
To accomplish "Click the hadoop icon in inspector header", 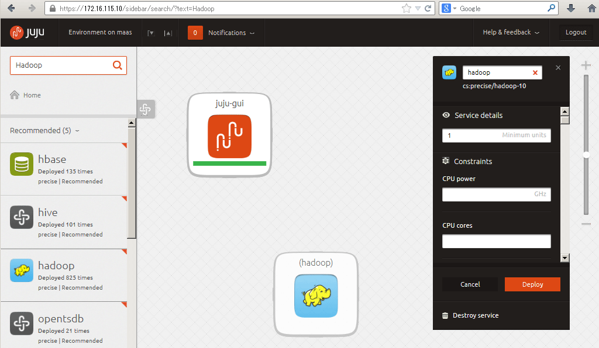I will point(449,72).
